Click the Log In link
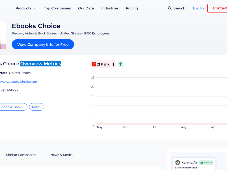This screenshot has height=170, width=227. click(x=198, y=8)
